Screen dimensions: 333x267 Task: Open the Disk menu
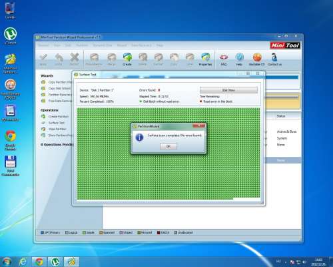pyautogui.click(x=68, y=45)
